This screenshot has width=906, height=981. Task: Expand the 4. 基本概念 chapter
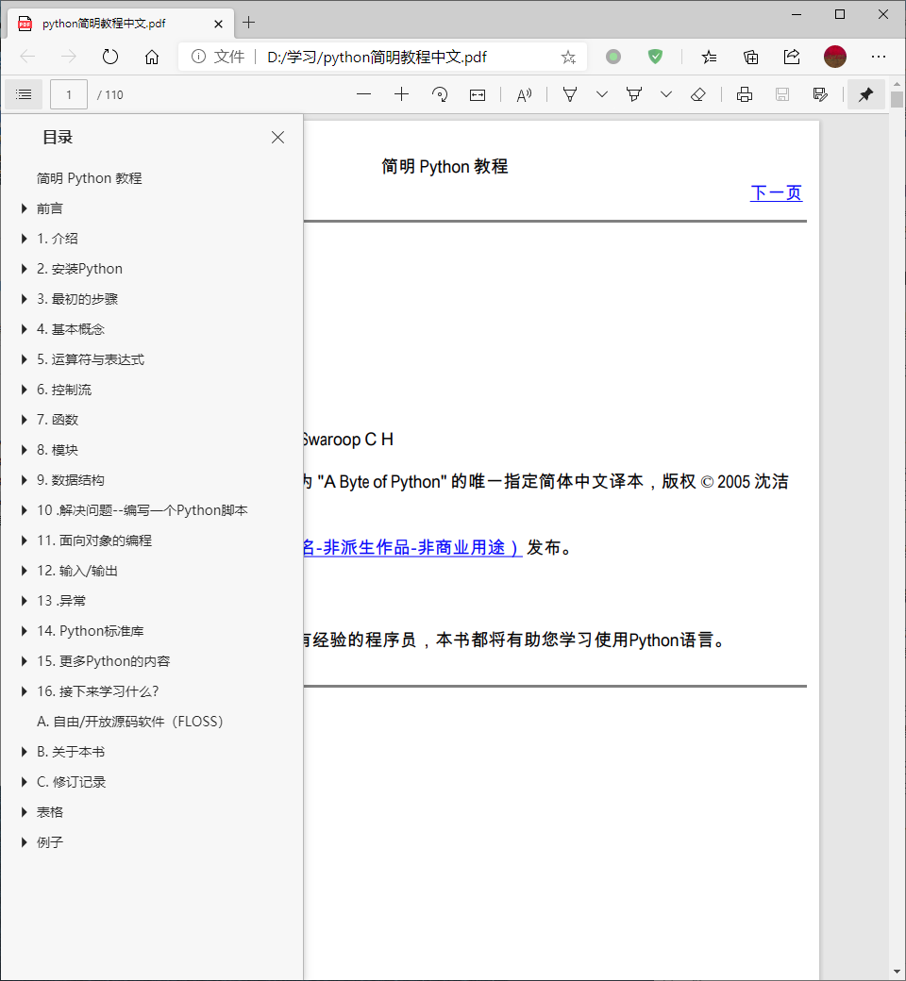pyautogui.click(x=24, y=329)
